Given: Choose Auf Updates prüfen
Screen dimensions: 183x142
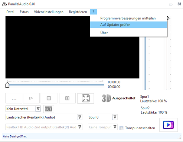Looking at the screenshot, I should 128,24.
